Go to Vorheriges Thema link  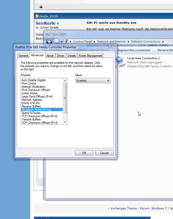[x=123, y=208]
